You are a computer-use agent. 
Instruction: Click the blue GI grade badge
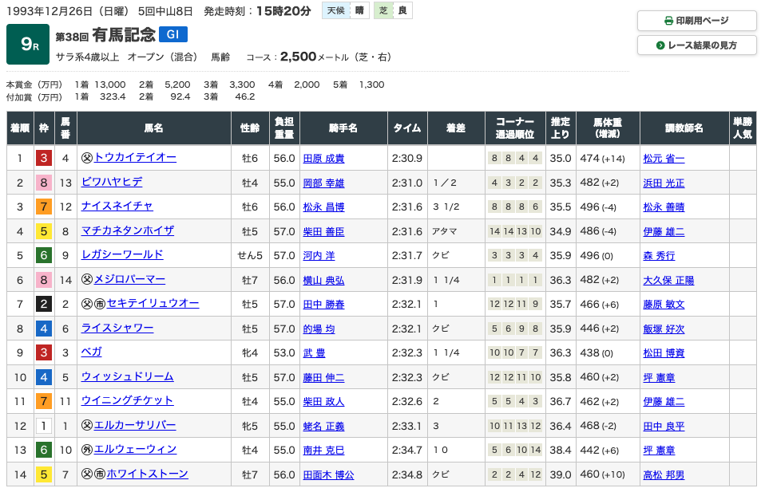174,34
